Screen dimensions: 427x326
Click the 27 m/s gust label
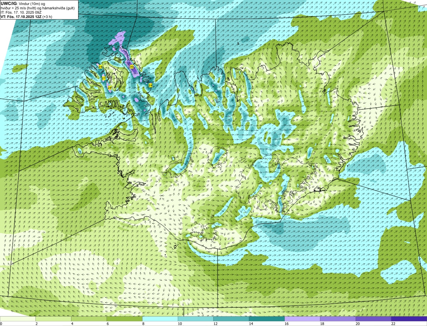click(x=104, y=78)
